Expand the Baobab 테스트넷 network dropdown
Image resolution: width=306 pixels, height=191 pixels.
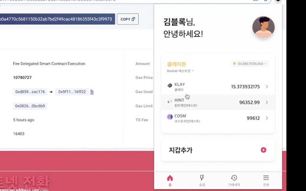(180, 71)
